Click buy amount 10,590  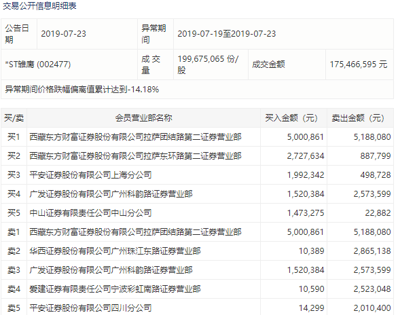click(312, 289)
